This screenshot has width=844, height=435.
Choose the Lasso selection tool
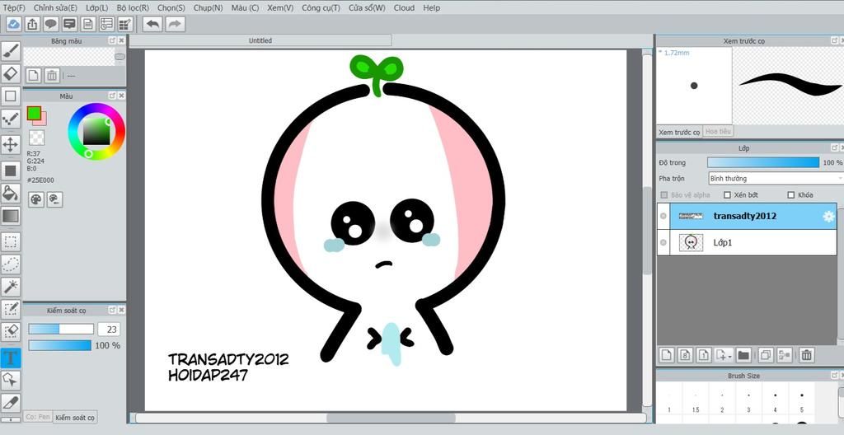pyautogui.click(x=11, y=264)
